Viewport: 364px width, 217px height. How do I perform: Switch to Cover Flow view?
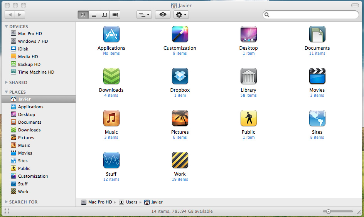(115, 15)
